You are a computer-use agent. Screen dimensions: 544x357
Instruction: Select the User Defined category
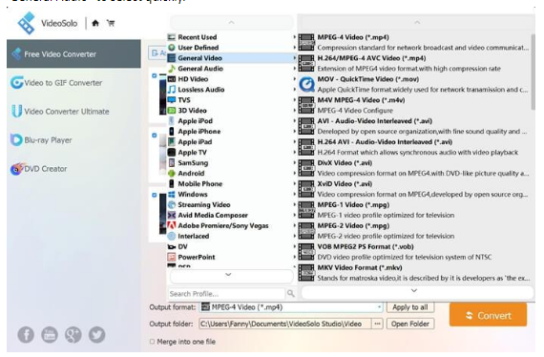231,48
